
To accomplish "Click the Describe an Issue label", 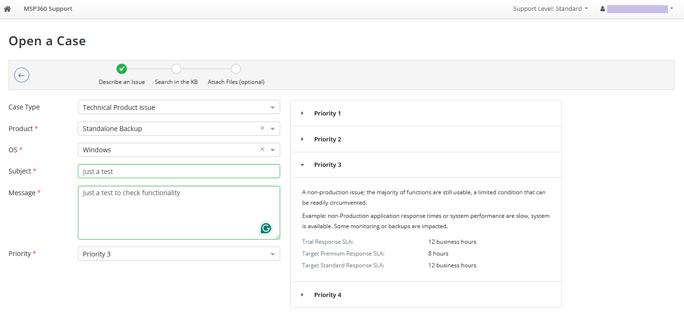I will [122, 82].
